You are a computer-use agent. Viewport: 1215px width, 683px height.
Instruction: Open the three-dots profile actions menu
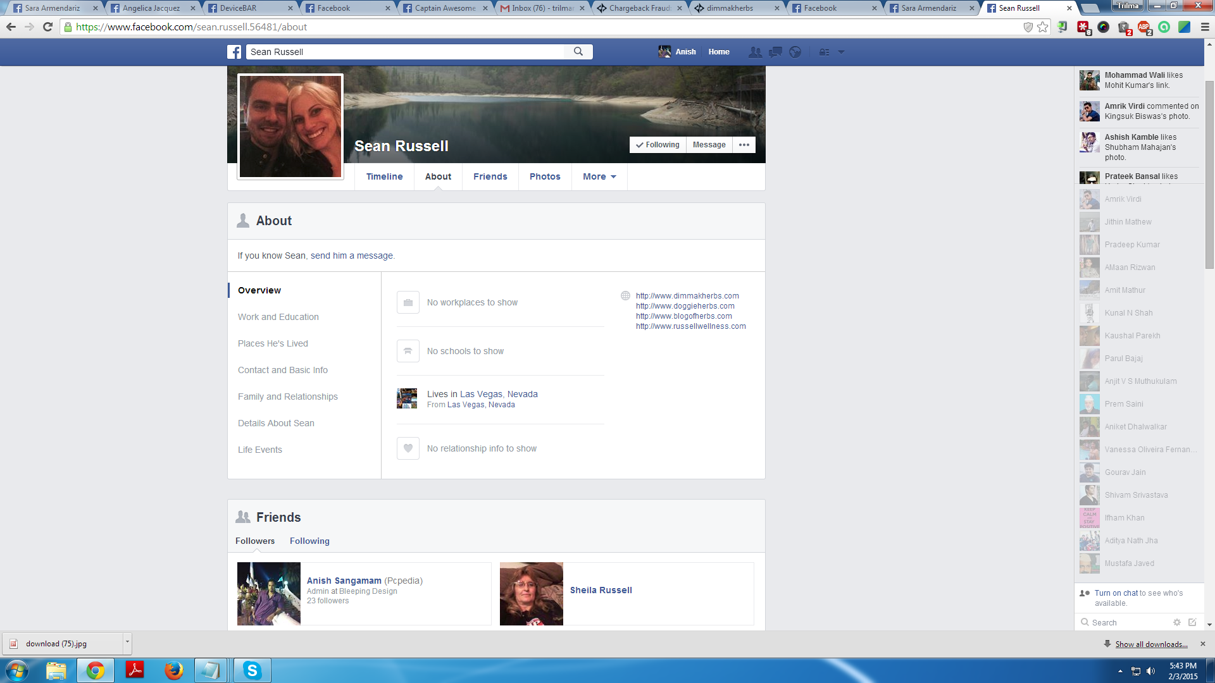(744, 145)
